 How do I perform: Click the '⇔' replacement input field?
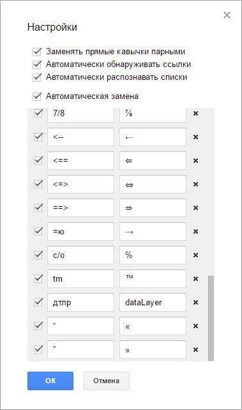click(153, 184)
